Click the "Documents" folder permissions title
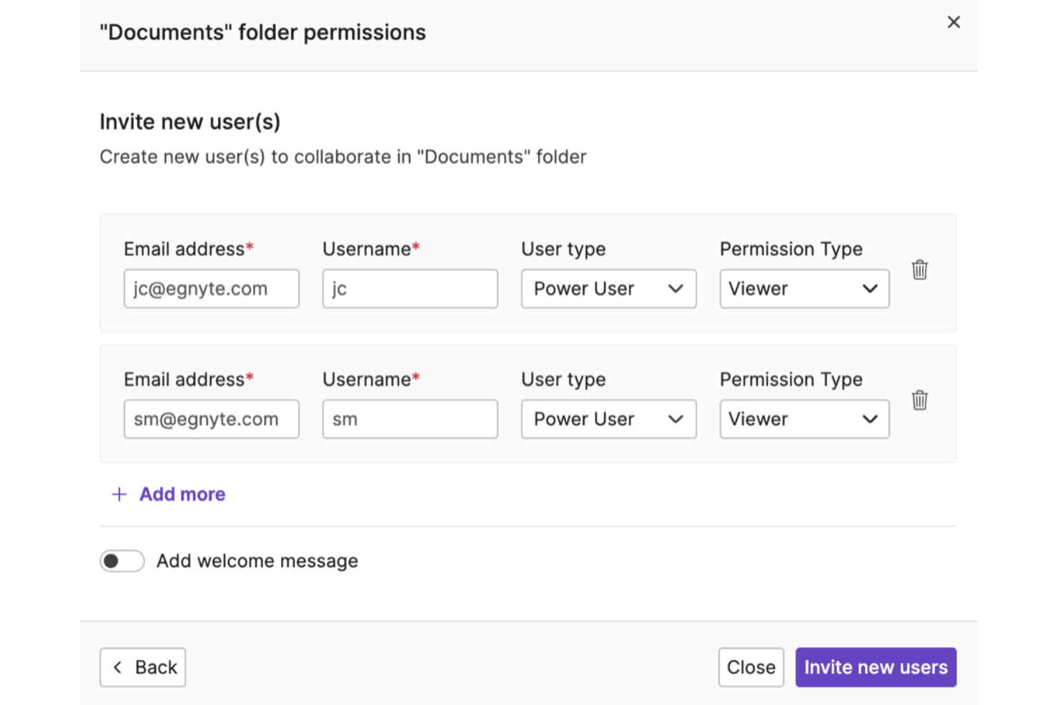 click(263, 32)
